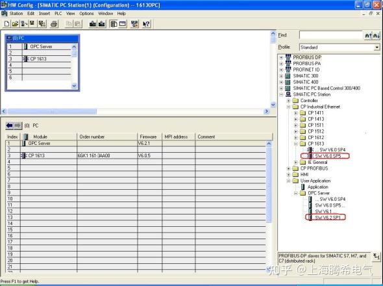Open the Station menu

[x=16, y=14]
